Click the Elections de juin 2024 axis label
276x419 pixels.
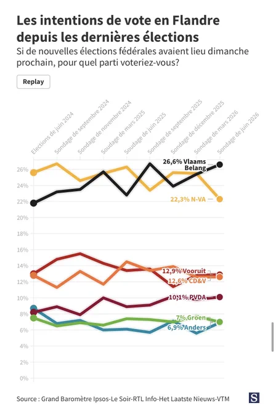(x=52, y=133)
